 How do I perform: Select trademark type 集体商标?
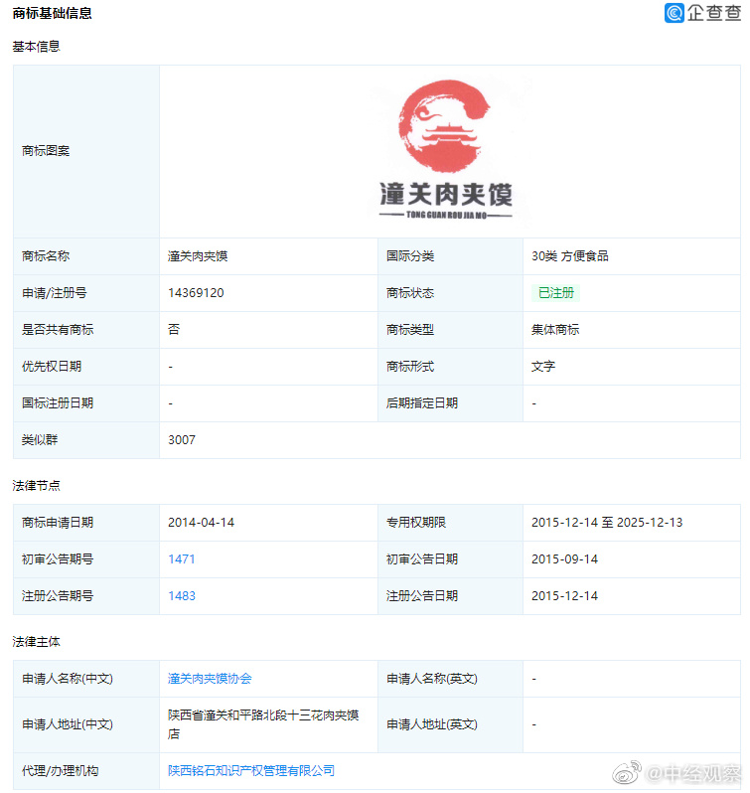click(555, 330)
